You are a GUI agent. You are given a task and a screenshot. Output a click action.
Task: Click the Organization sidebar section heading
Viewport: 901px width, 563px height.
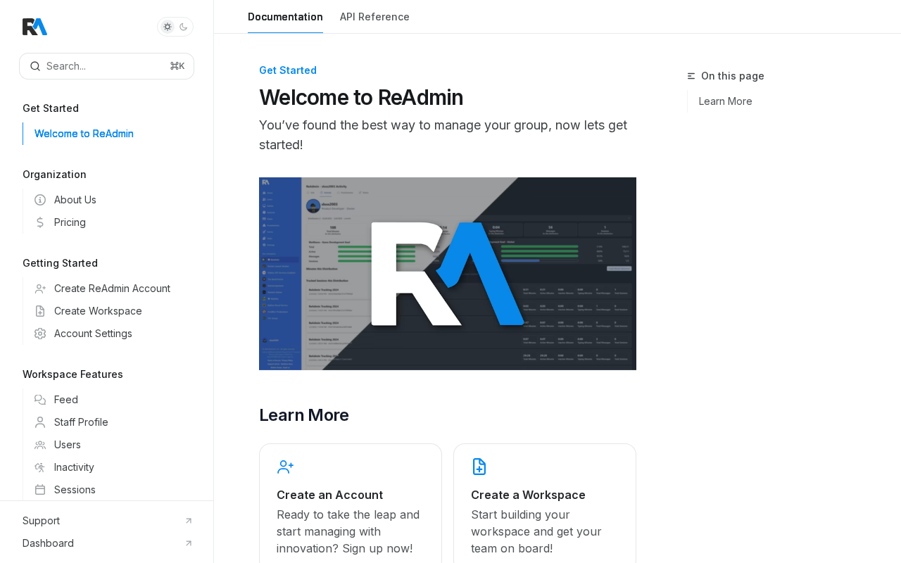coord(54,175)
